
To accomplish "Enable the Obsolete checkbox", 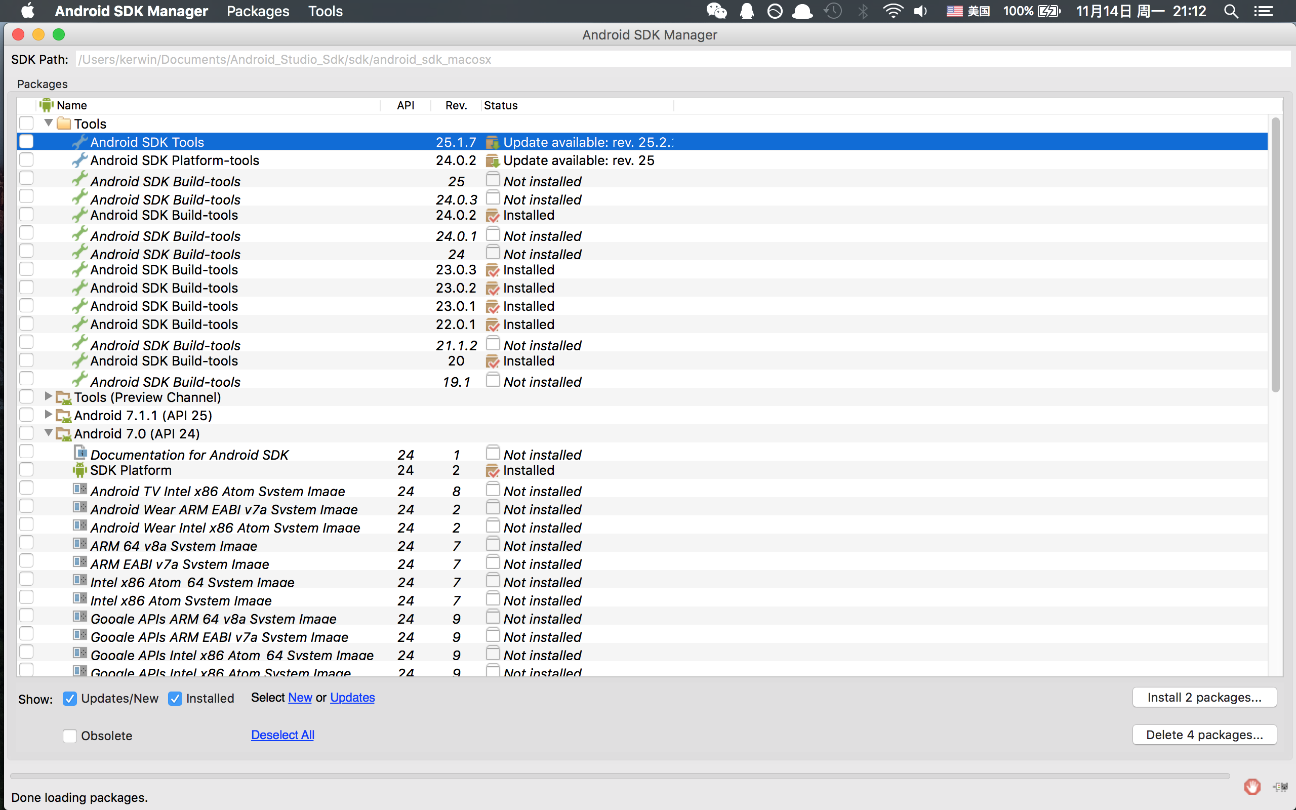I will 70,736.
